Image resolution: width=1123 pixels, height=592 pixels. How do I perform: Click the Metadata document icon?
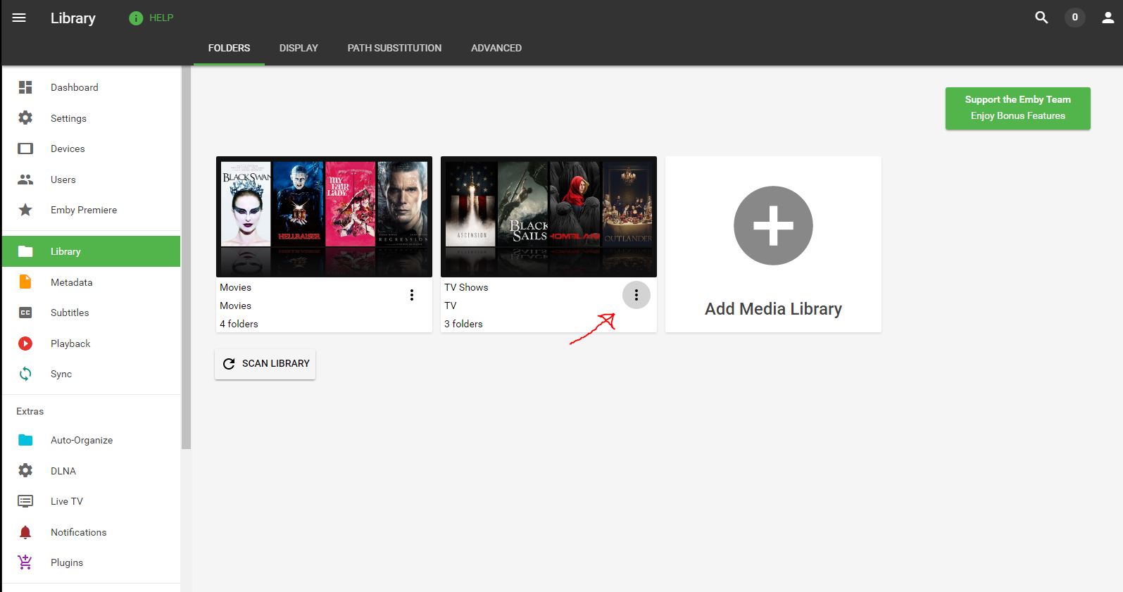click(x=25, y=282)
